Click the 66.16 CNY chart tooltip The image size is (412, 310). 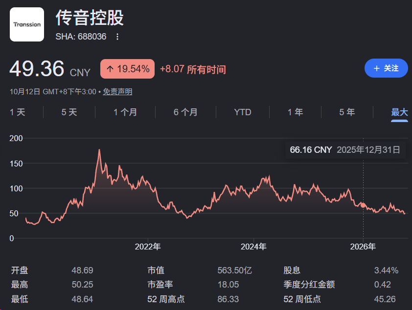[345, 150]
